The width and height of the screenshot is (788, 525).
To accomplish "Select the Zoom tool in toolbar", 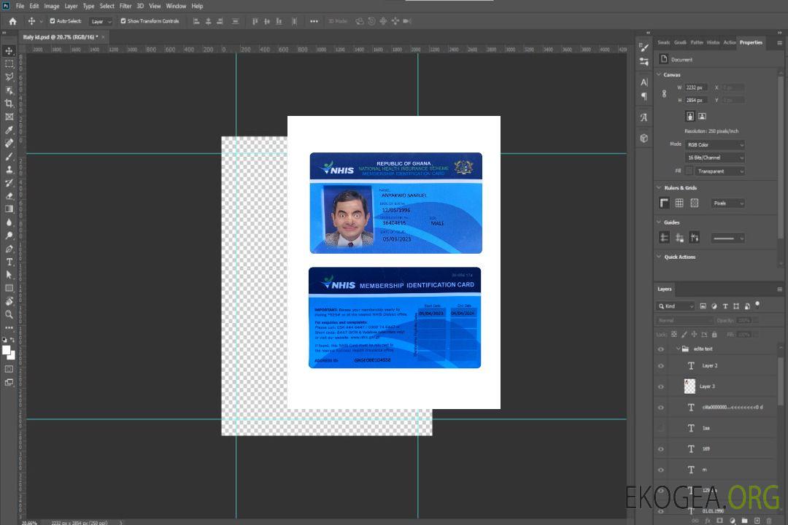I will click(9, 314).
